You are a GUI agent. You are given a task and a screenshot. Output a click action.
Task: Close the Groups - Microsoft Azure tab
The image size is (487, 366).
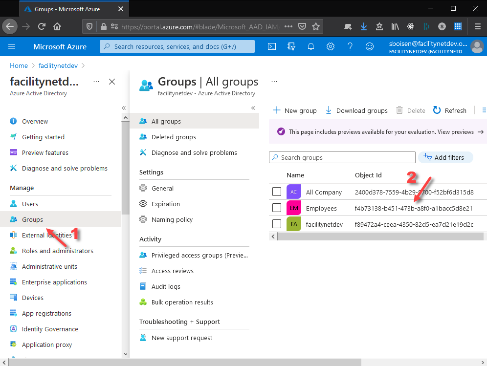(121, 9)
